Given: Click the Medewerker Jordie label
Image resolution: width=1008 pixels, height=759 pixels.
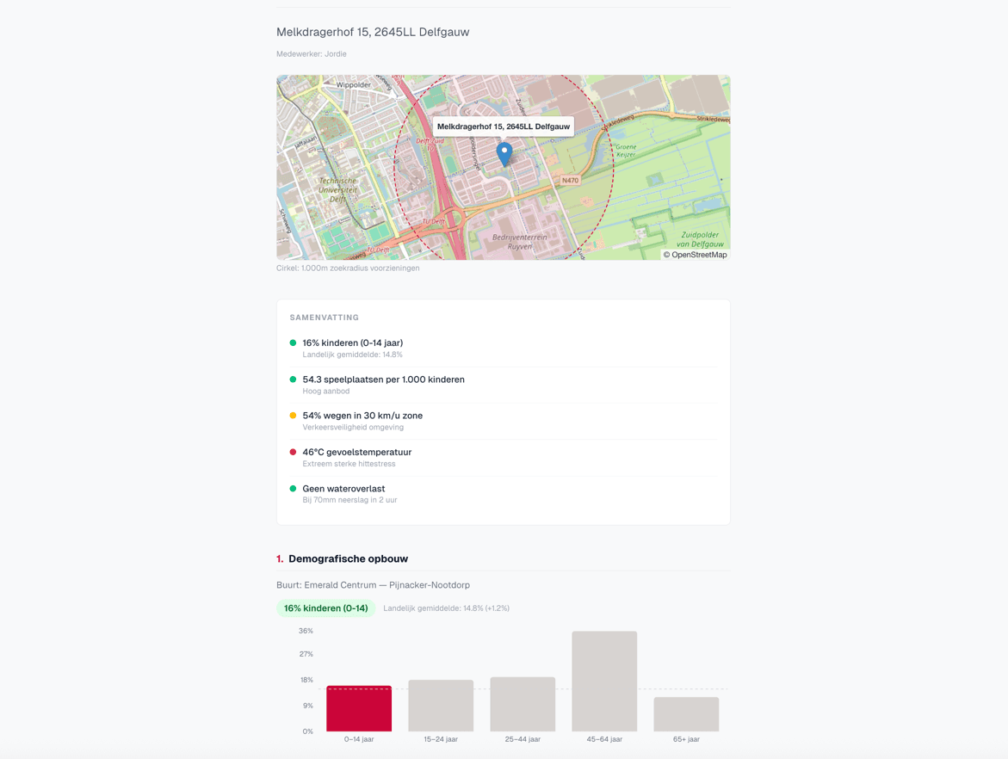Looking at the screenshot, I should (311, 53).
